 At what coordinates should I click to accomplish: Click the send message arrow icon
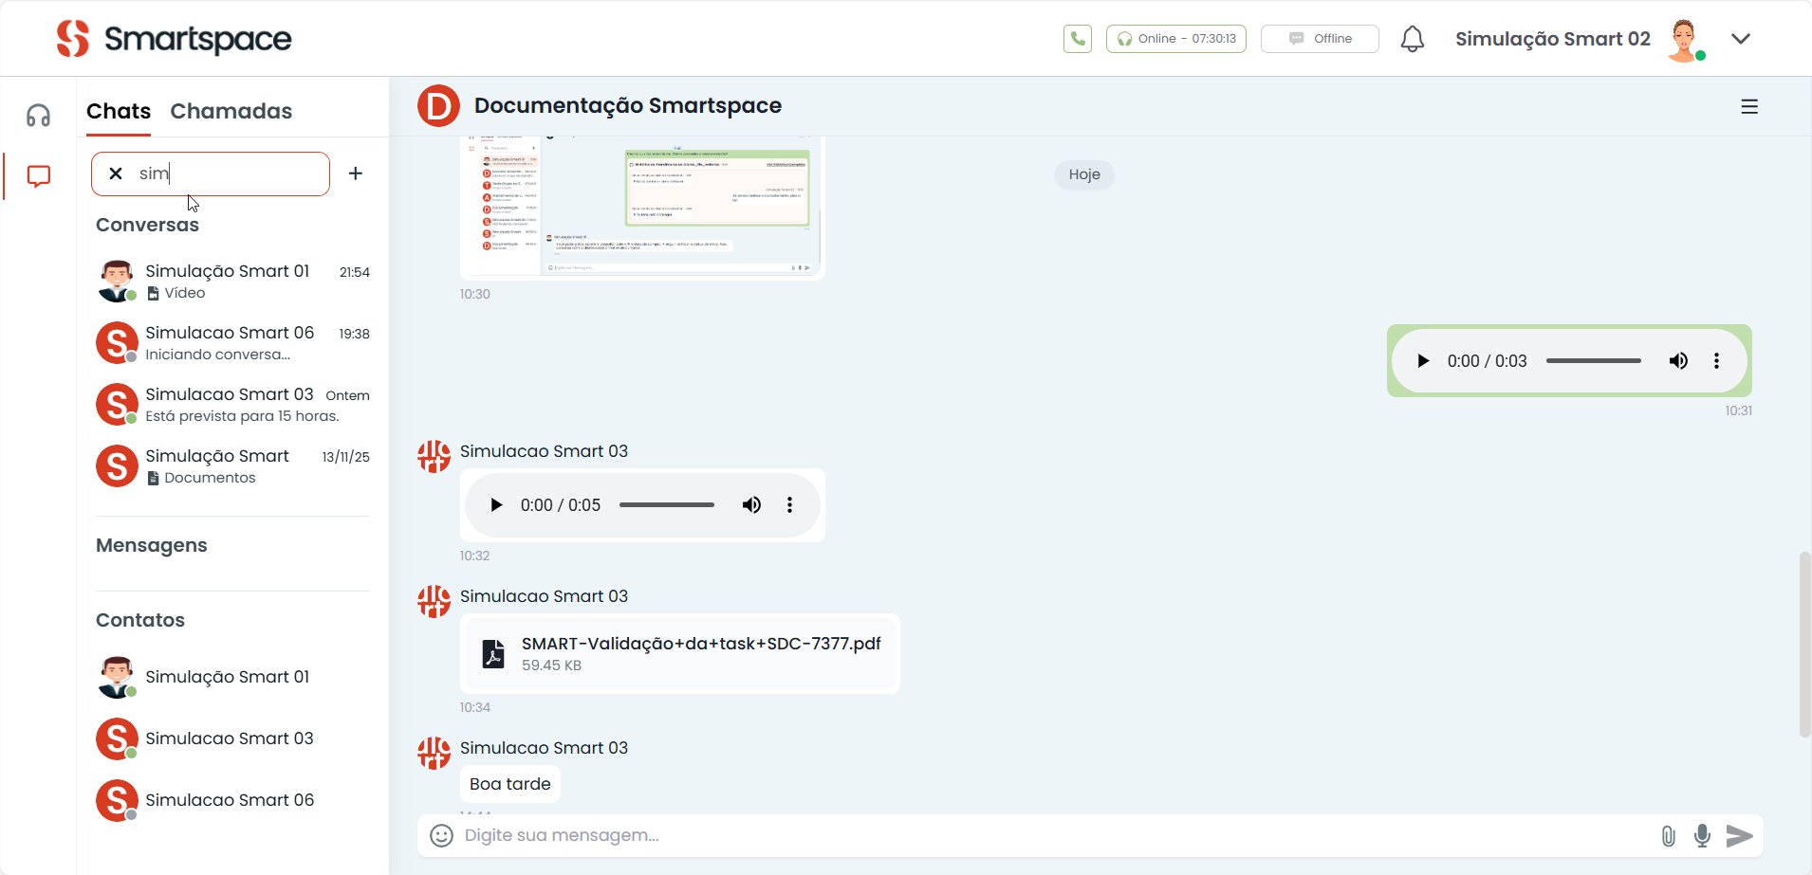1739,835
